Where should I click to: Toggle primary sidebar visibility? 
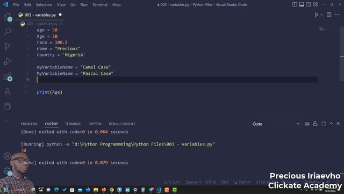(x=295, y=4)
